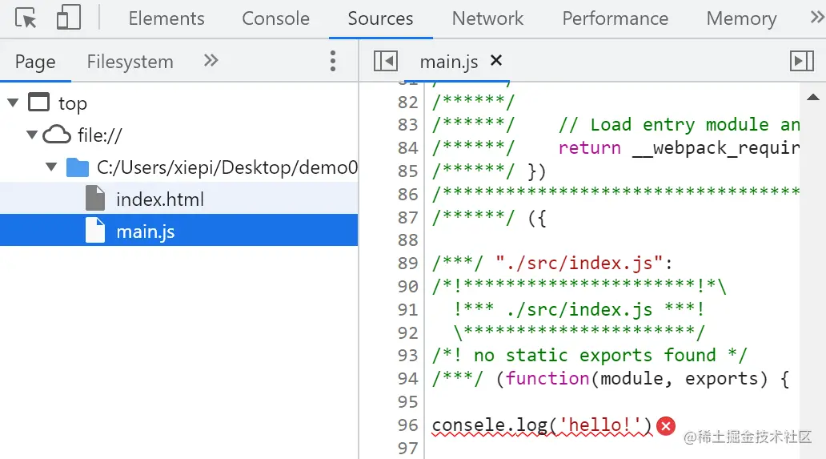Click the cloud icon beside file://
The image size is (826, 459).
pyautogui.click(x=57, y=135)
